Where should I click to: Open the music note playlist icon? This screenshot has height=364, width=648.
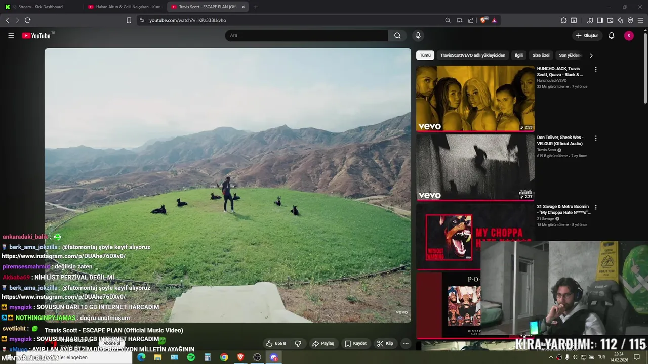590,20
